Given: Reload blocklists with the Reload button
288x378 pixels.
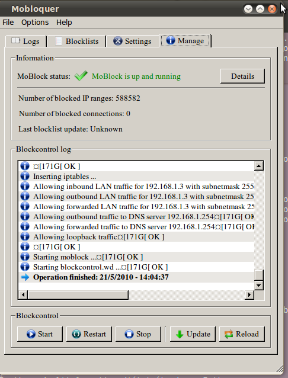Looking at the screenshot, I should click(x=242, y=334).
